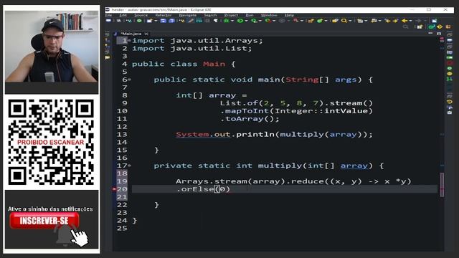Click the Next Annotation arrow icon
This screenshot has height=258, width=459.
click(x=395, y=21)
